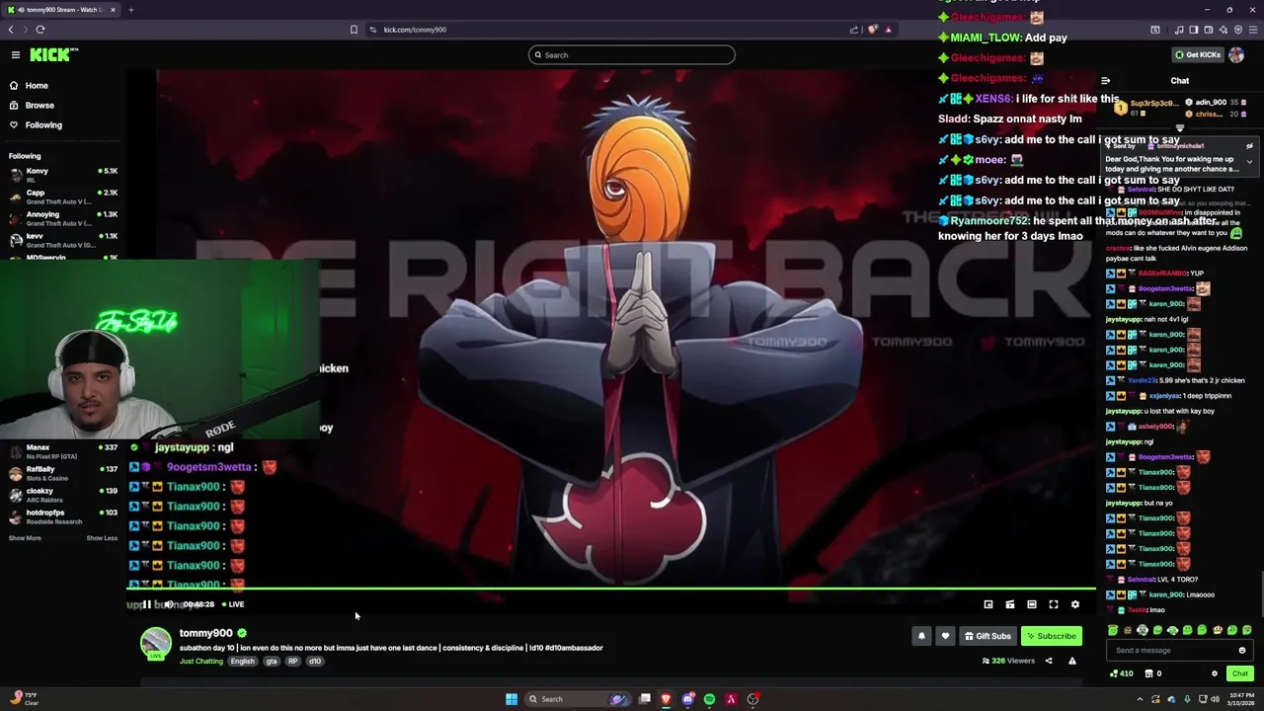Open a new browser tab
1264x711 pixels.
click(130, 10)
